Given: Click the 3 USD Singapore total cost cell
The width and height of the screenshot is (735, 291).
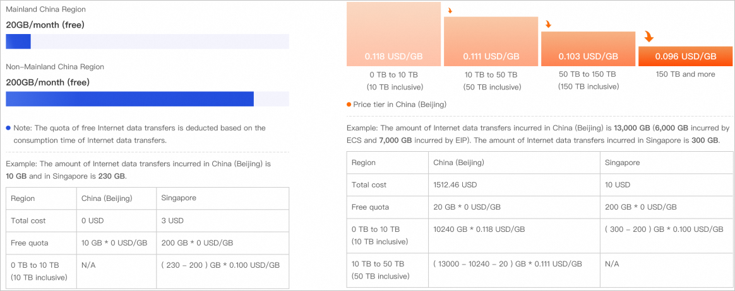Looking at the screenshot, I should 222,220.
